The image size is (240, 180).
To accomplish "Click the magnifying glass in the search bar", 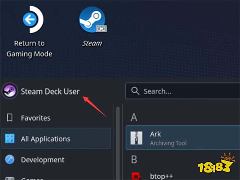I will click(x=135, y=91).
